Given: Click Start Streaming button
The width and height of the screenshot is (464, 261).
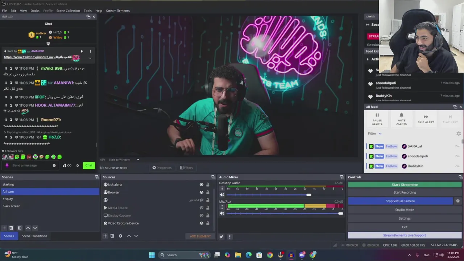Looking at the screenshot, I should coord(405,185).
